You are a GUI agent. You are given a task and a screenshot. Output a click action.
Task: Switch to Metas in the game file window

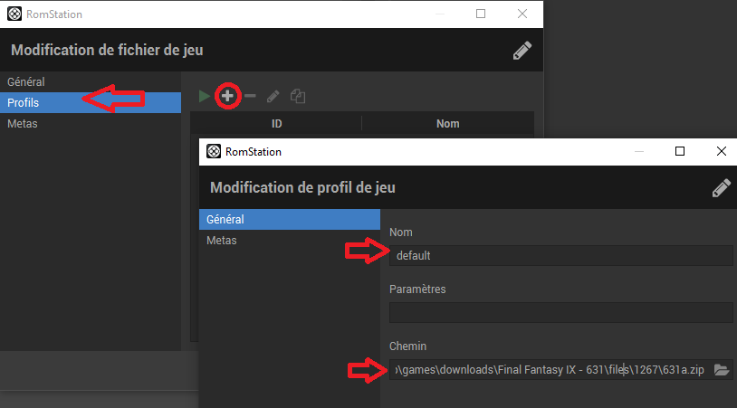(23, 124)
